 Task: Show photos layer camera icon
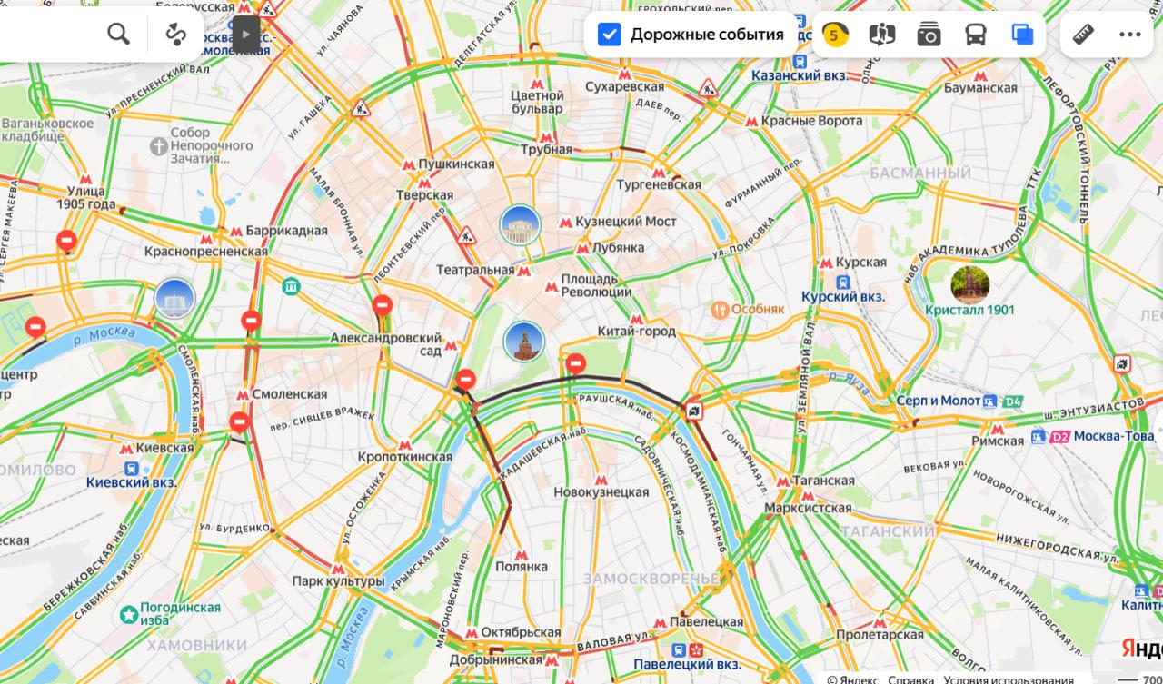[x=929, y=35]
